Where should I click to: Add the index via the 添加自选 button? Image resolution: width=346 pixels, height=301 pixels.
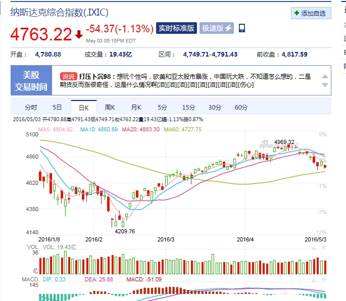pos(311,13)
